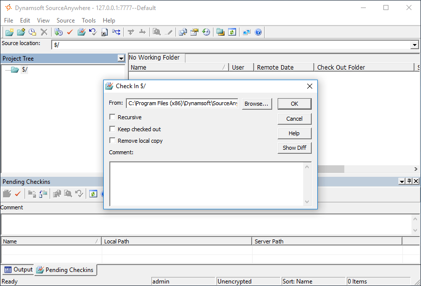Click inside the Check In Comment text box
Viewport: 421px width, 286px height.
(207, 184)
